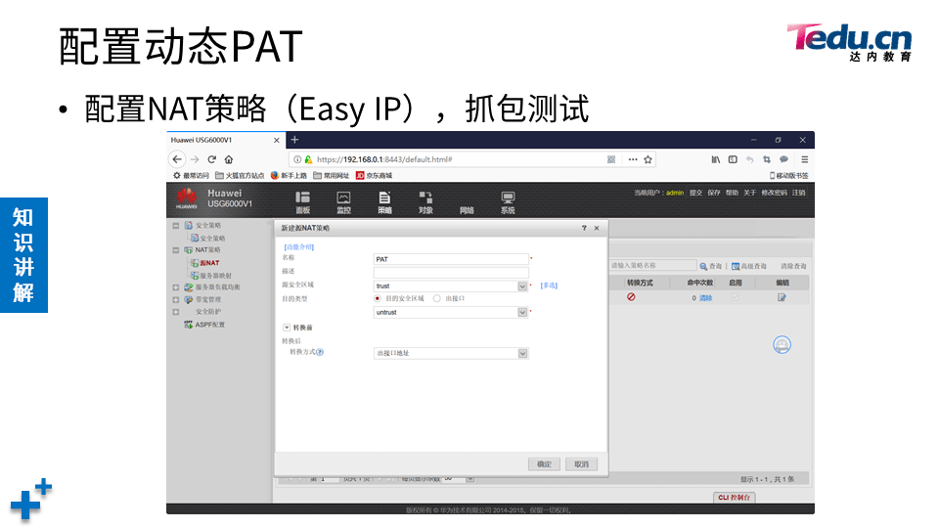
Task: Click the 多选 link
Action: point(549,286)
